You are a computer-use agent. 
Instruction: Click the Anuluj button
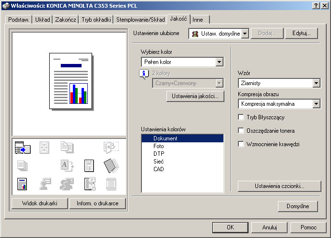[x=269, y=227]
